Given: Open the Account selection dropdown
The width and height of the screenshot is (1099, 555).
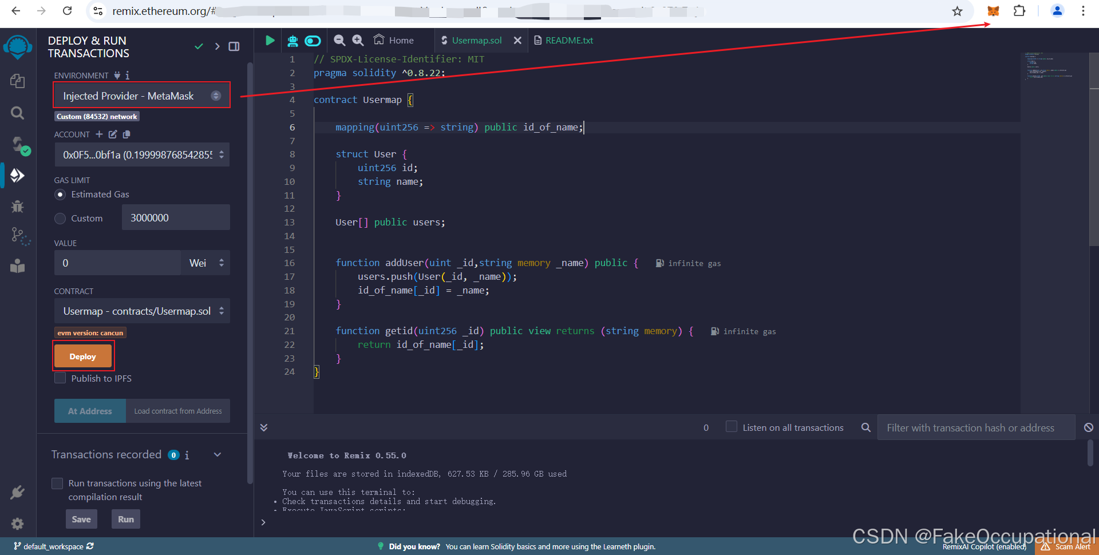Looking at the screenshot, I should (141, 154).
